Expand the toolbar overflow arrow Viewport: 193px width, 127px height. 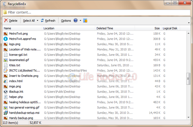[189, 23]
